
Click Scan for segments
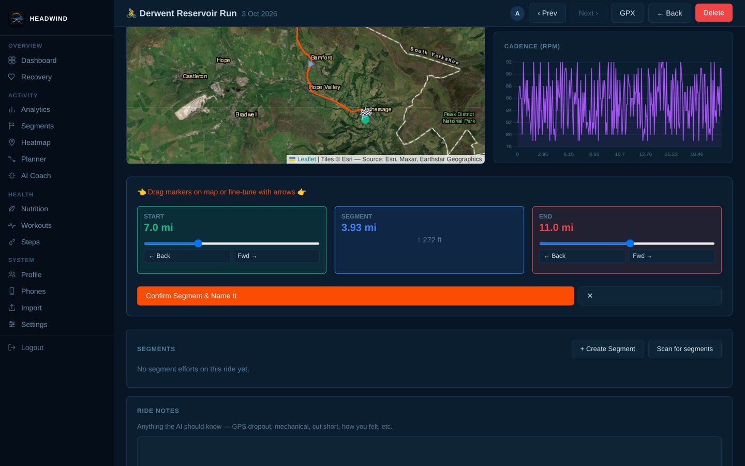[x=685, y=349]
